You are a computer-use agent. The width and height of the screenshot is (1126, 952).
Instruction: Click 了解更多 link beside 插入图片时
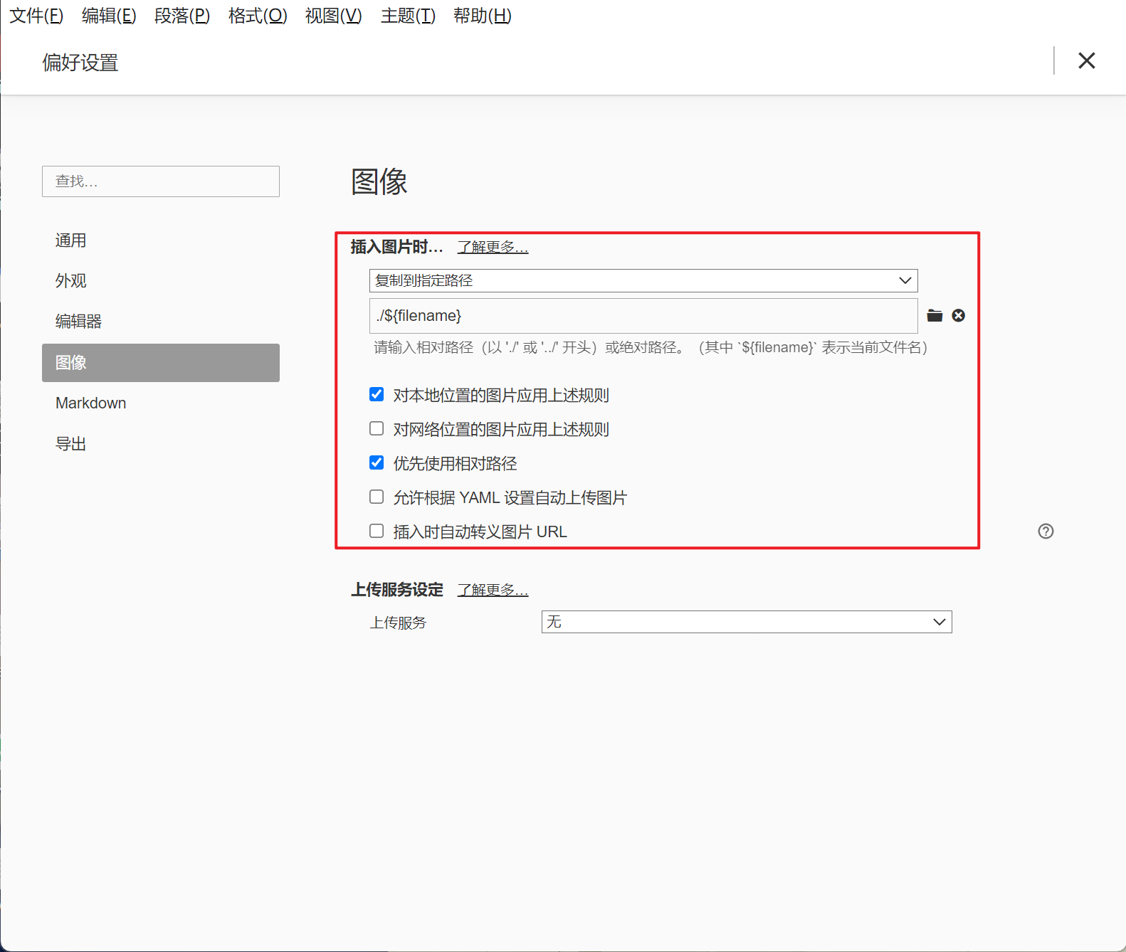click(493, 247)
